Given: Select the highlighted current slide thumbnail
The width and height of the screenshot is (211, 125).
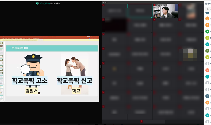Looking at the screenshot, I should (x=1, y=87).
